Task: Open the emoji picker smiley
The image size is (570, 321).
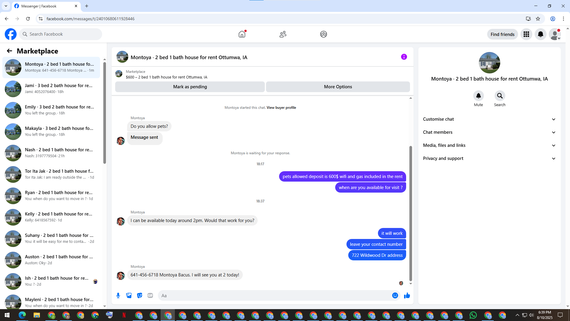Action: (x=395, y=295)
